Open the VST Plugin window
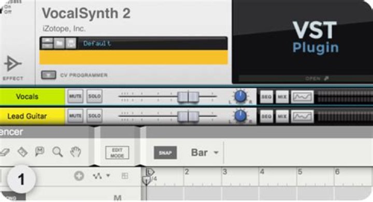 [317, 78]
